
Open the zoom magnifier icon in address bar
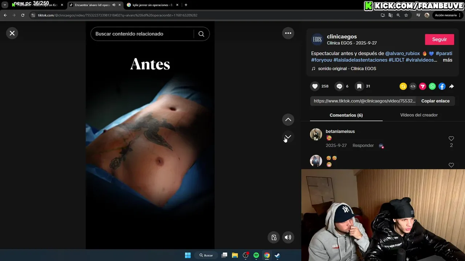[398, 15]
